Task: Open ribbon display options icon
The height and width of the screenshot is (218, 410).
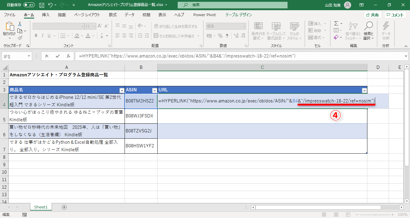Action: [362, 5]
